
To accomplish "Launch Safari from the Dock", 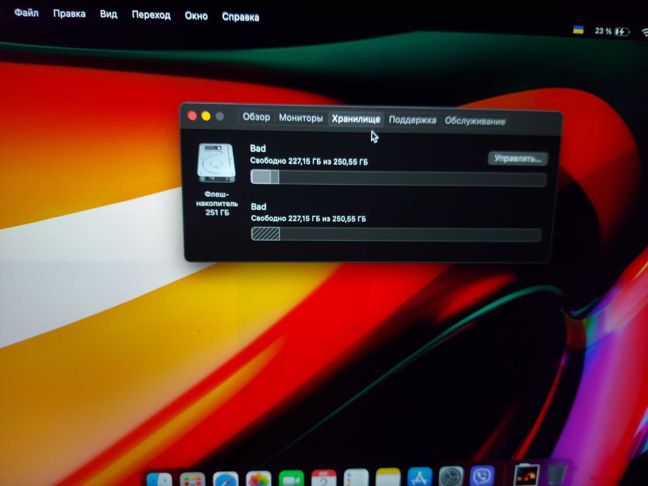I will (226, 480).
